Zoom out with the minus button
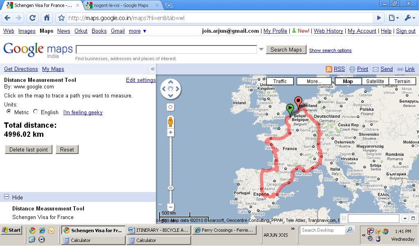Viewport: 419px width, 251px height. point(171,207)
